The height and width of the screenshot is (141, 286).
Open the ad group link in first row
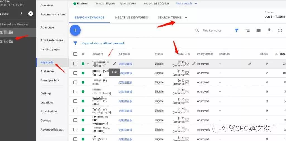[125, 64]
